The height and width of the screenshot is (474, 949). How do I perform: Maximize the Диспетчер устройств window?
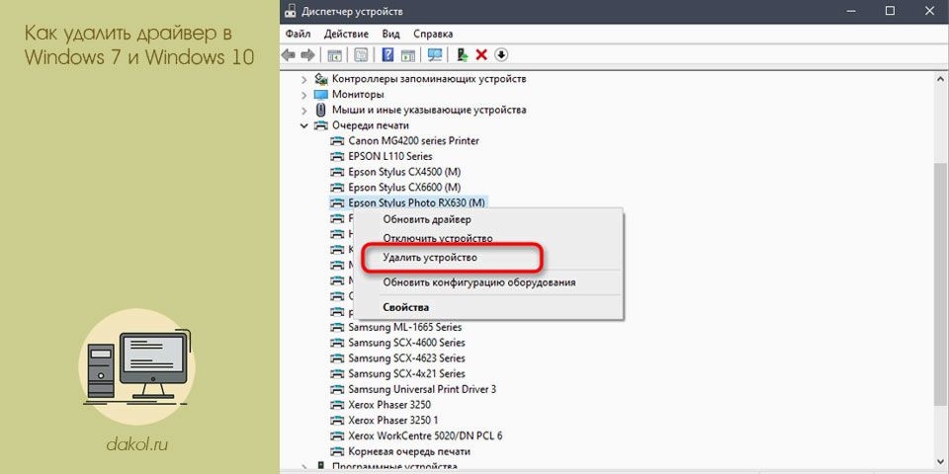click(x=889, y=12)
